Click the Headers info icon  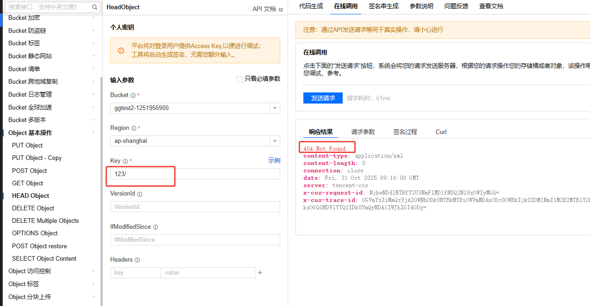138,260
